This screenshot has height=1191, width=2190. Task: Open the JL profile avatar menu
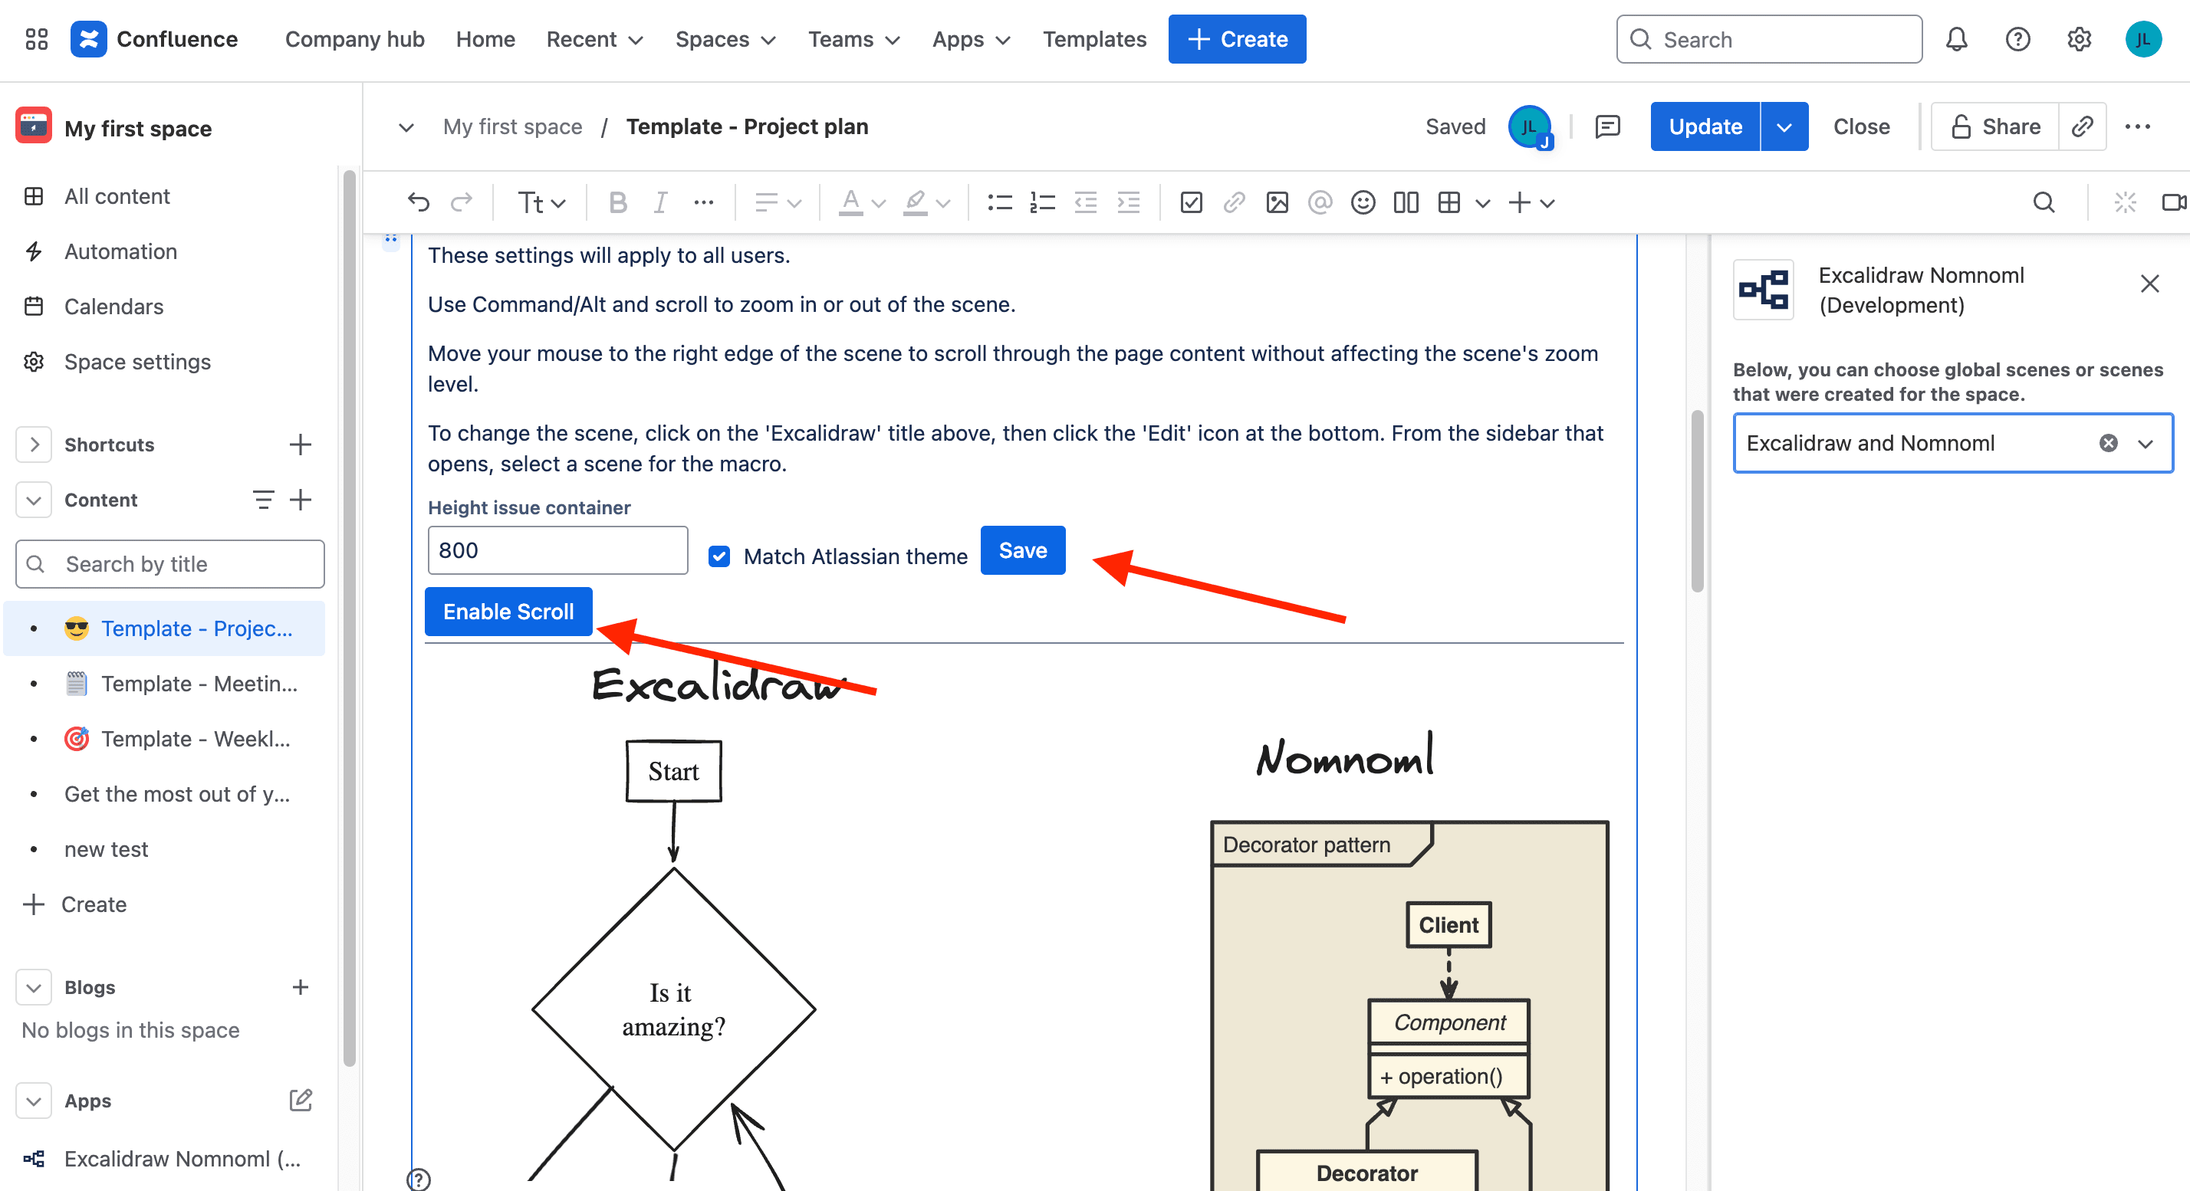2143,39
